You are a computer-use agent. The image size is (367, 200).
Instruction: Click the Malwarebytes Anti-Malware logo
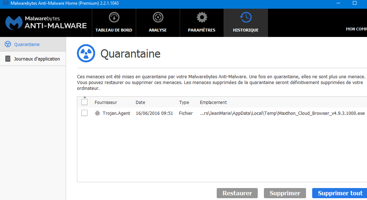(46, 23)
